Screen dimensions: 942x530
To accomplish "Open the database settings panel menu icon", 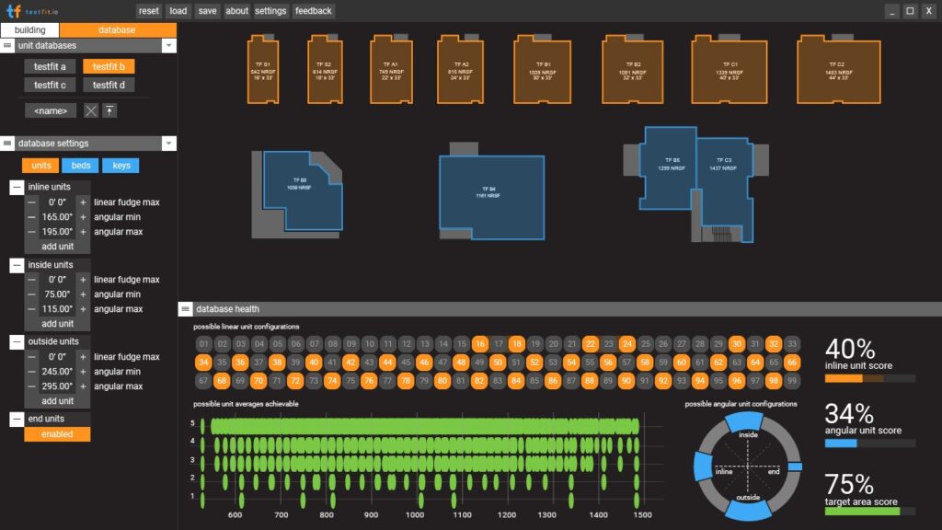I will 7,143.
